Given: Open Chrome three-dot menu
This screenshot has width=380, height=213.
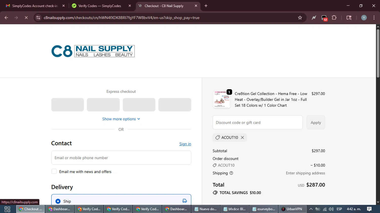Looking at the screenshot, I should (374, 18).
